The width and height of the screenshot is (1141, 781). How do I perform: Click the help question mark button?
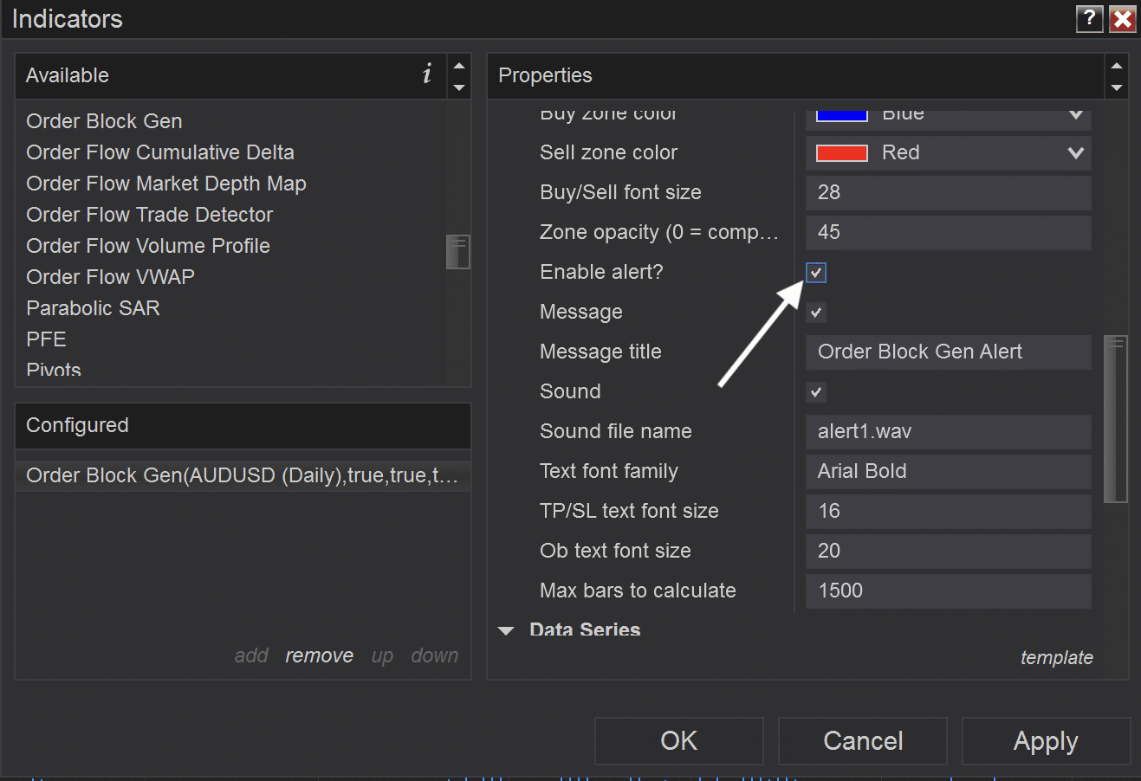click(1089, 18)
